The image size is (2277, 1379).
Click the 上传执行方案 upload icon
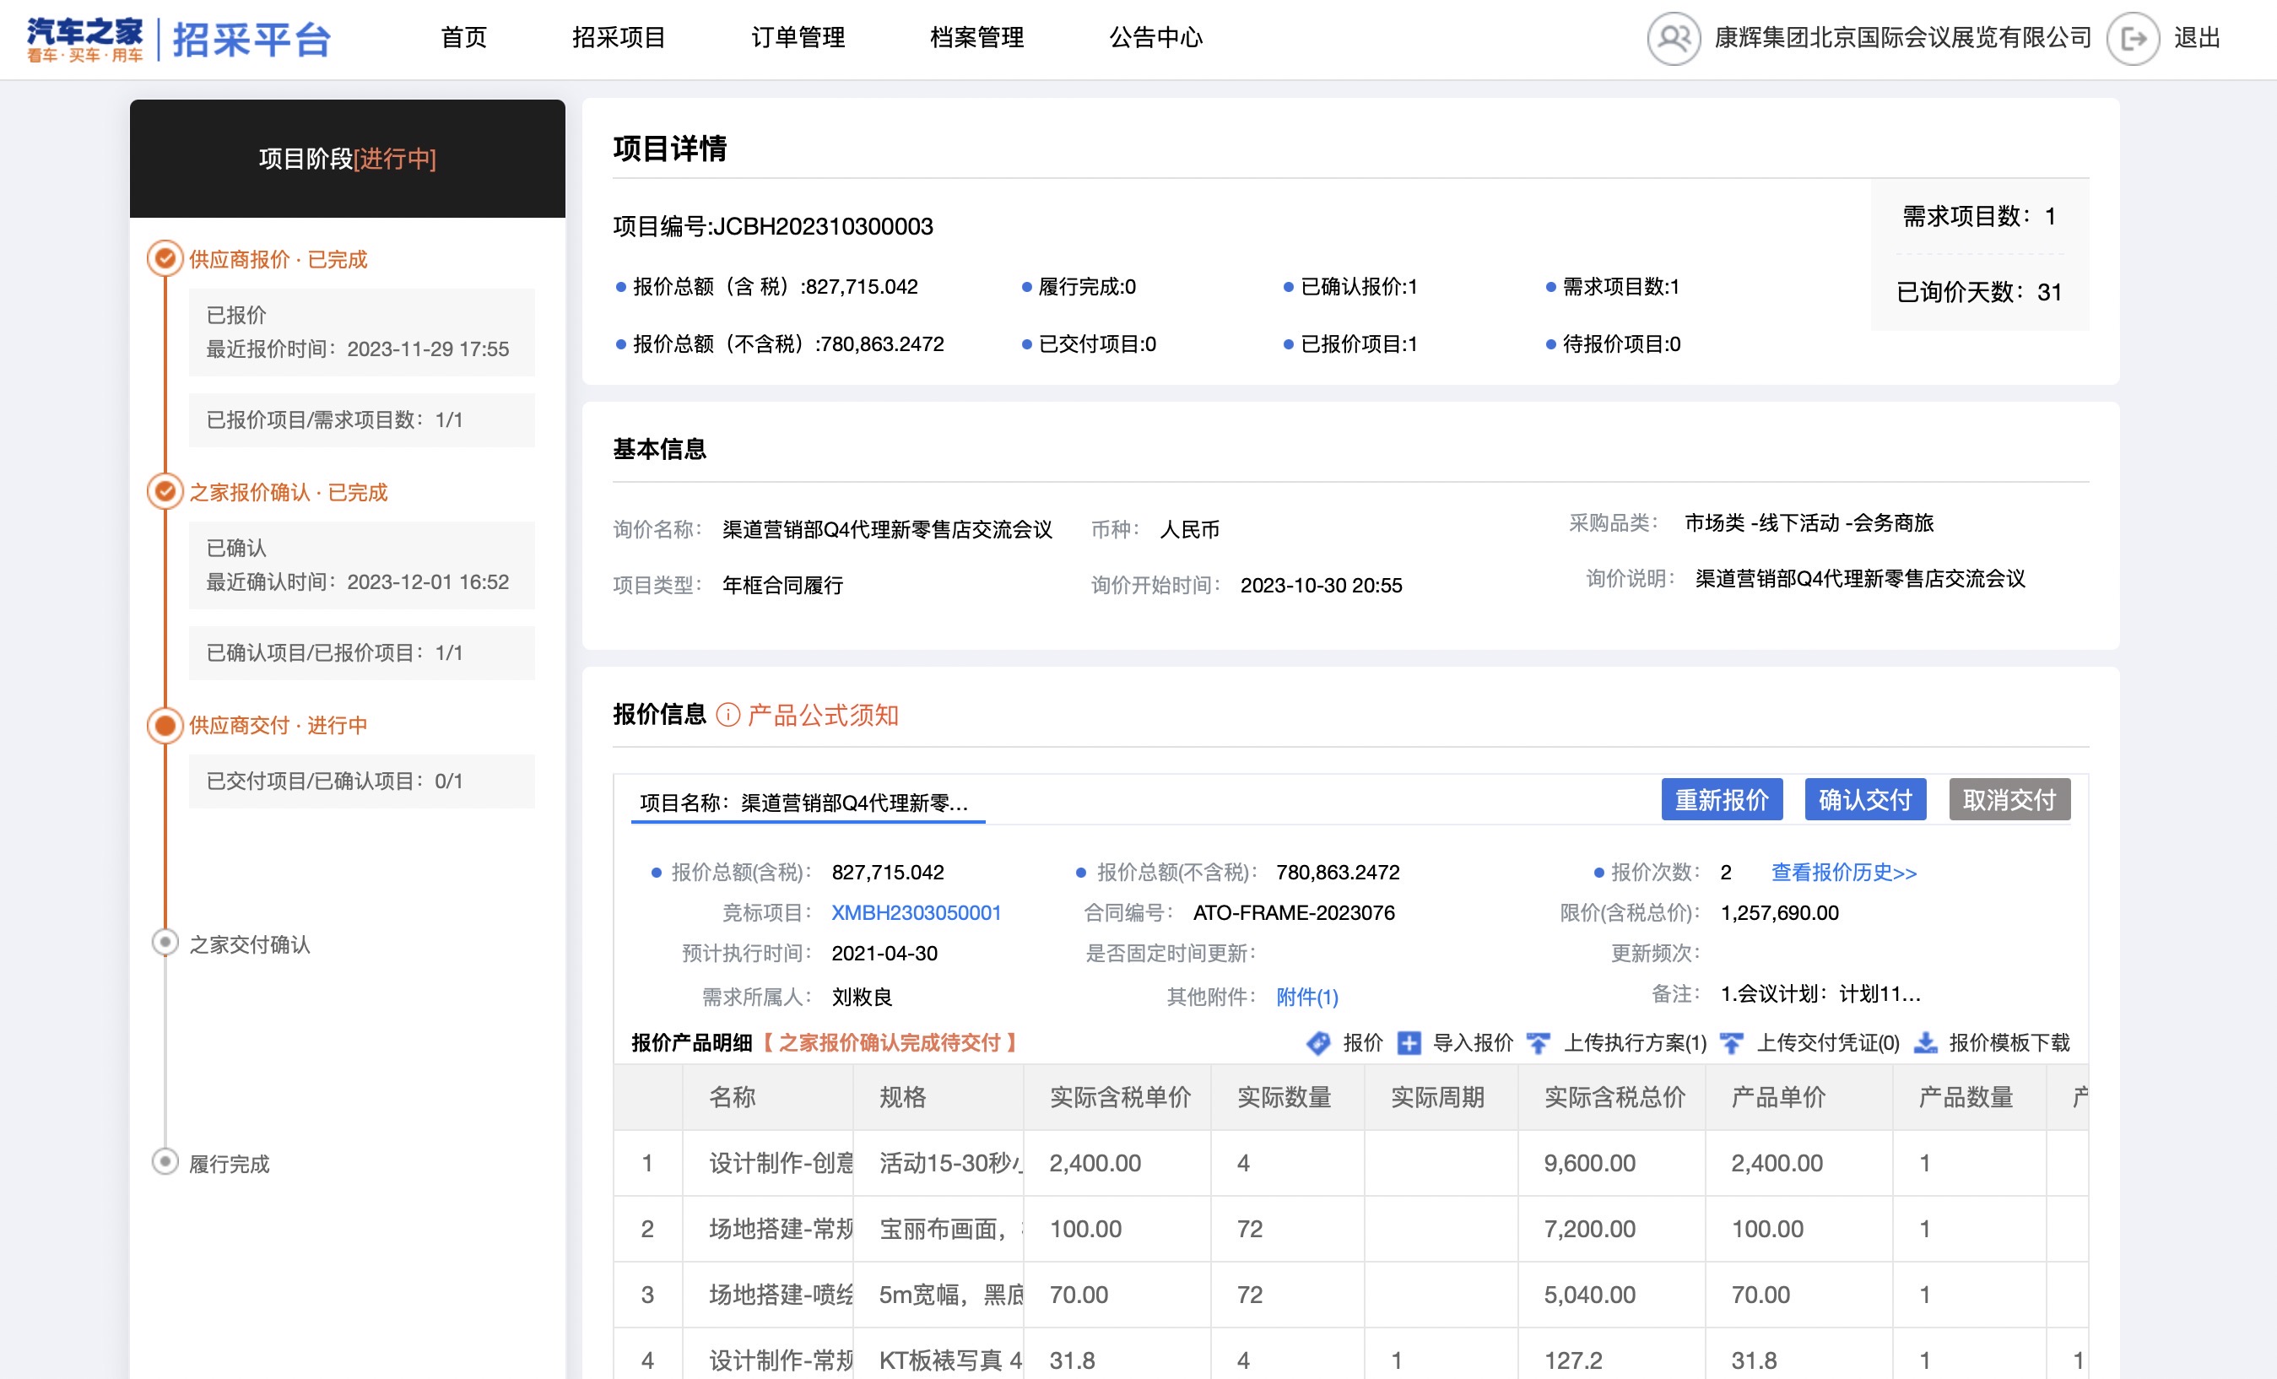pos(1538,1042)
